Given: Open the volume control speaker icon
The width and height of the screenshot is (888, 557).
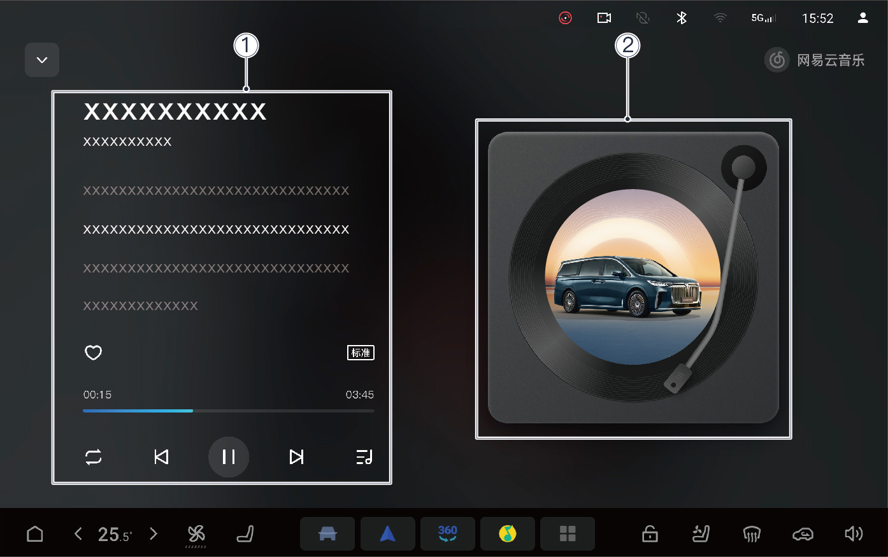Looking at the screenshot, I should [854, 533].
